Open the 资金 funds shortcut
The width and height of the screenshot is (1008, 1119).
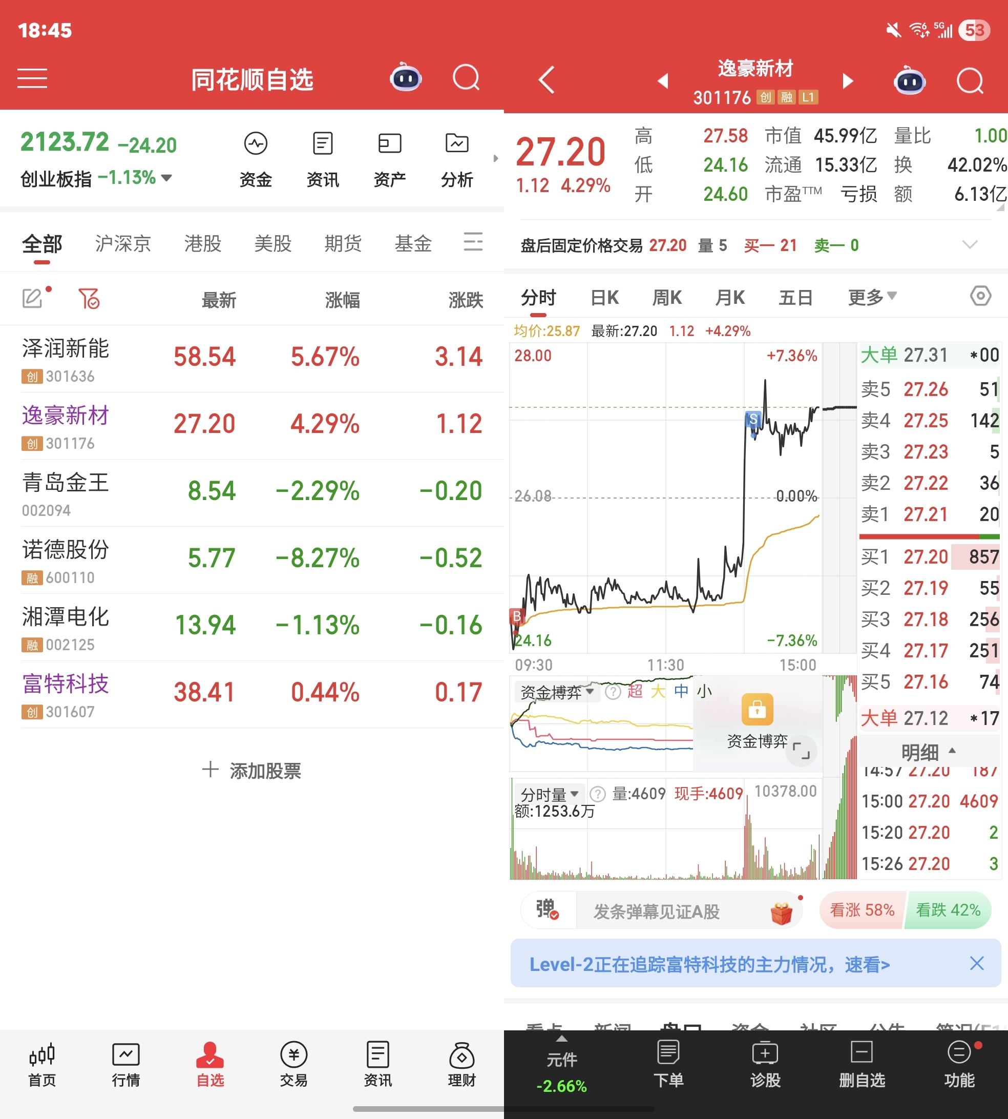(x=256, y=159)
